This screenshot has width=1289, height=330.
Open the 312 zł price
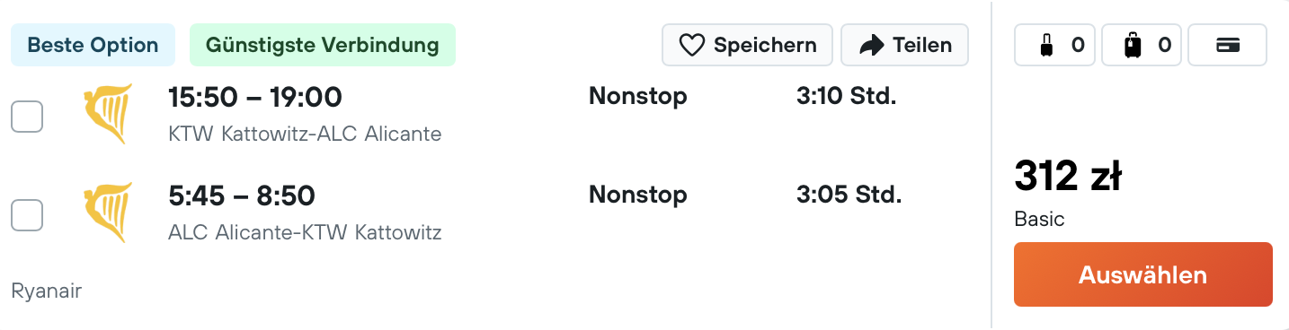pyautogui.click(x=1068, y=176)
